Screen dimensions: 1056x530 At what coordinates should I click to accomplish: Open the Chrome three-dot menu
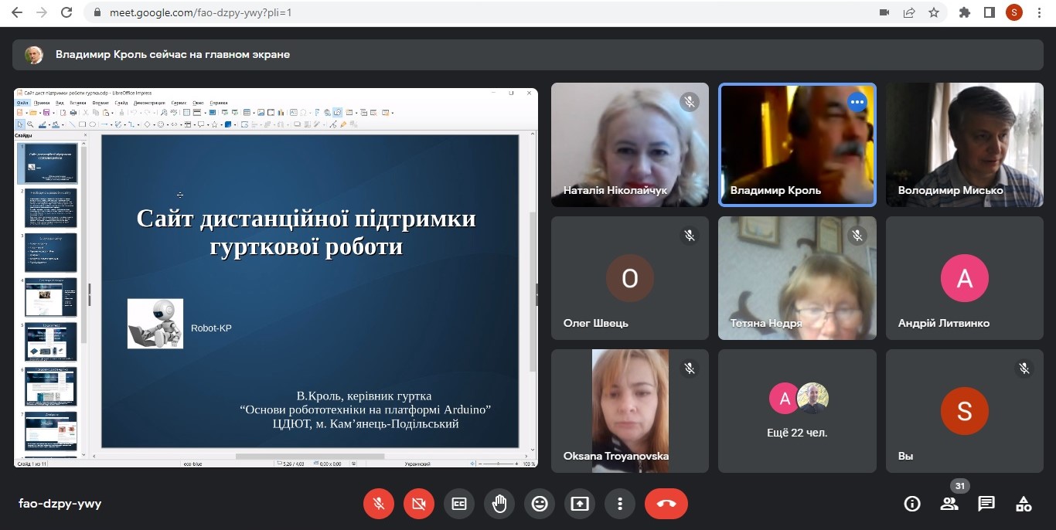click(1040, 12)
